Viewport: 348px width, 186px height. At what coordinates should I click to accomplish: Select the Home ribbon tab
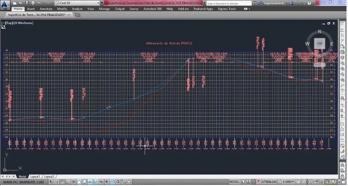click(x=18, y=9)
